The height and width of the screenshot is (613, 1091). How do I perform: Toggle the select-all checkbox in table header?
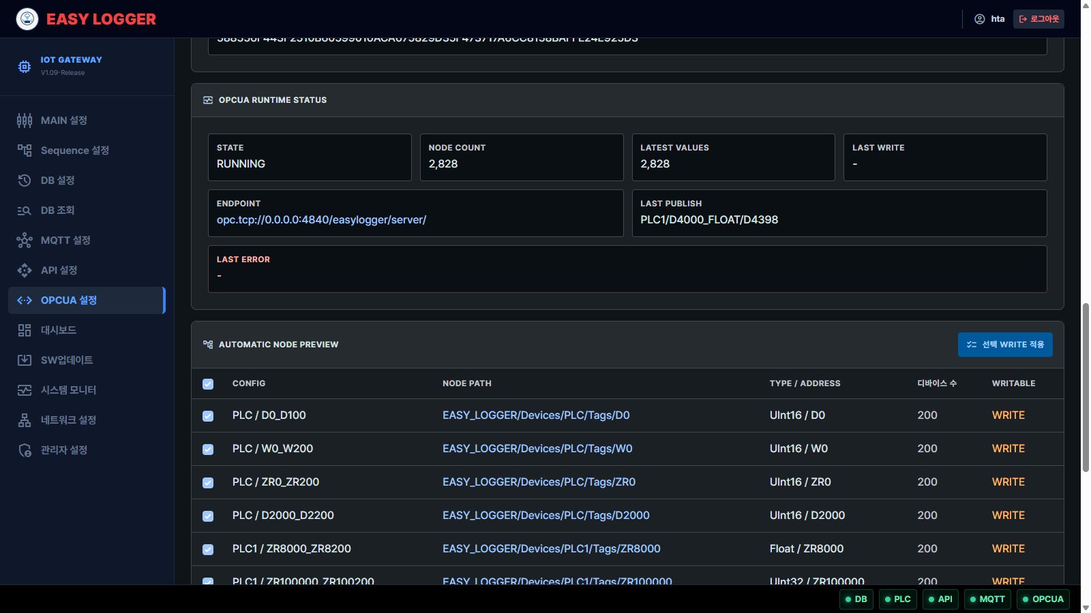coord(208,384)
